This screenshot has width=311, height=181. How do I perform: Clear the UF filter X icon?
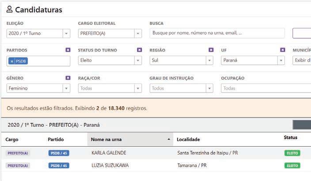(x=283, y=50)
